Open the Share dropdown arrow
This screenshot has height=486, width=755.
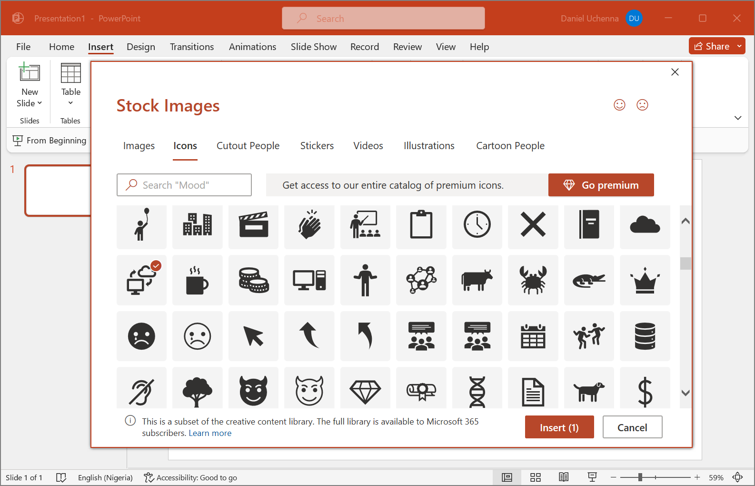(x=739, y=46)
